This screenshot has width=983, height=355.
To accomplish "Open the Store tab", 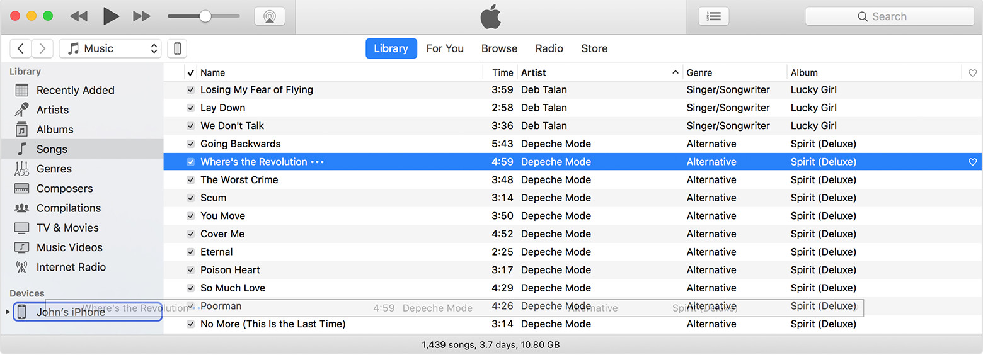I will coord(594,48).
